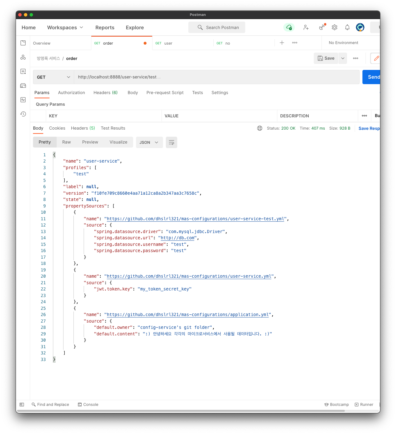Open the Tests tab

198,93
